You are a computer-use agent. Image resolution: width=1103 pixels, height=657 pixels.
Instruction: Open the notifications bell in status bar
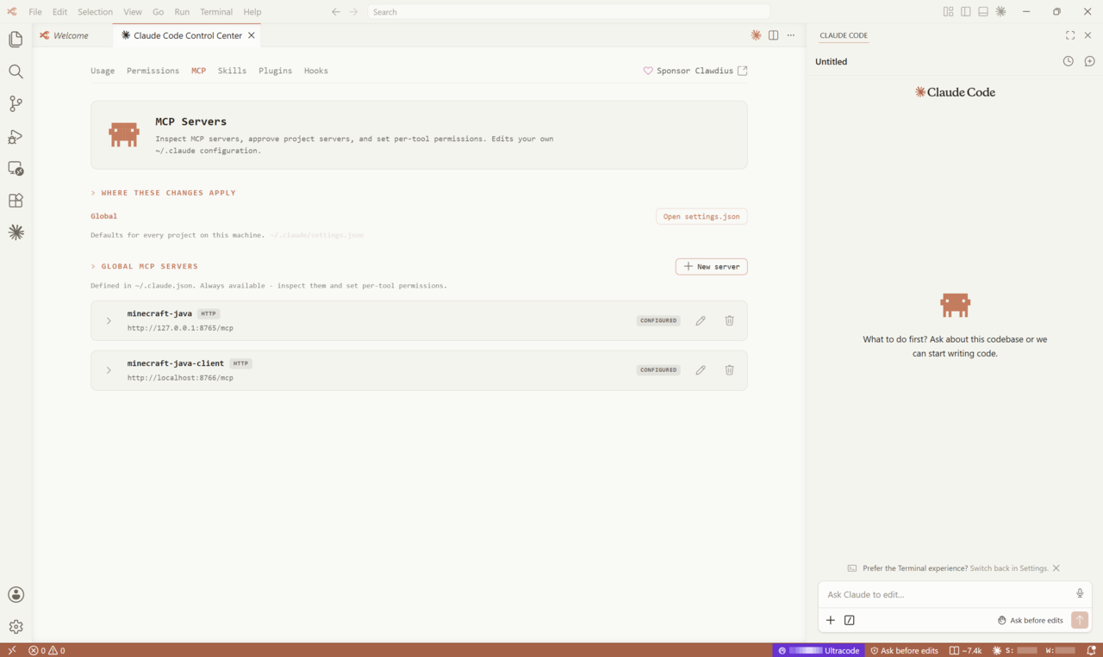tap(1091, 650)
